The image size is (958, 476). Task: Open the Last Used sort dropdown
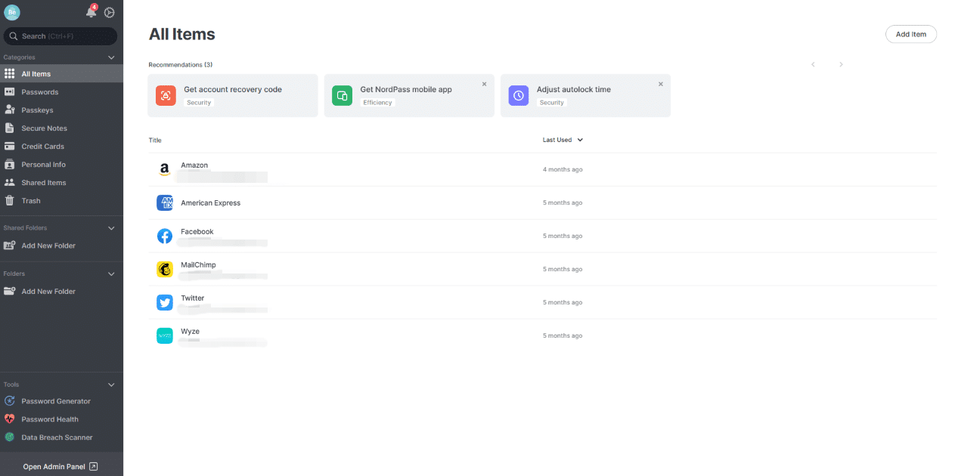[x=563, y=140]
